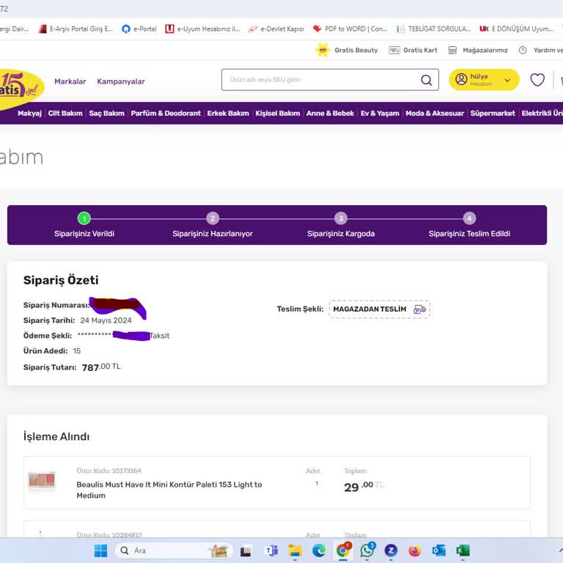
Task: Open the E DÖNÜŞÜM Uyum bookmark
Action: click(517, 29)
